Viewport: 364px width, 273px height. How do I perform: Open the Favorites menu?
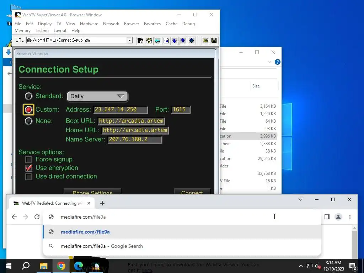pos(152,24)
